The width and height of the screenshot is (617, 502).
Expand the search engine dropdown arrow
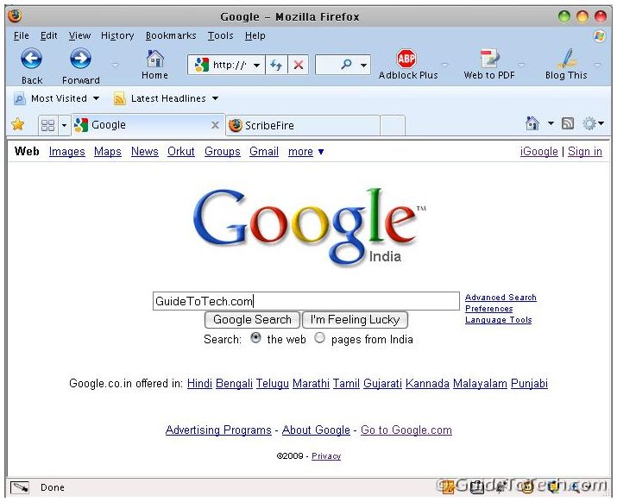[x=363, y=65]
